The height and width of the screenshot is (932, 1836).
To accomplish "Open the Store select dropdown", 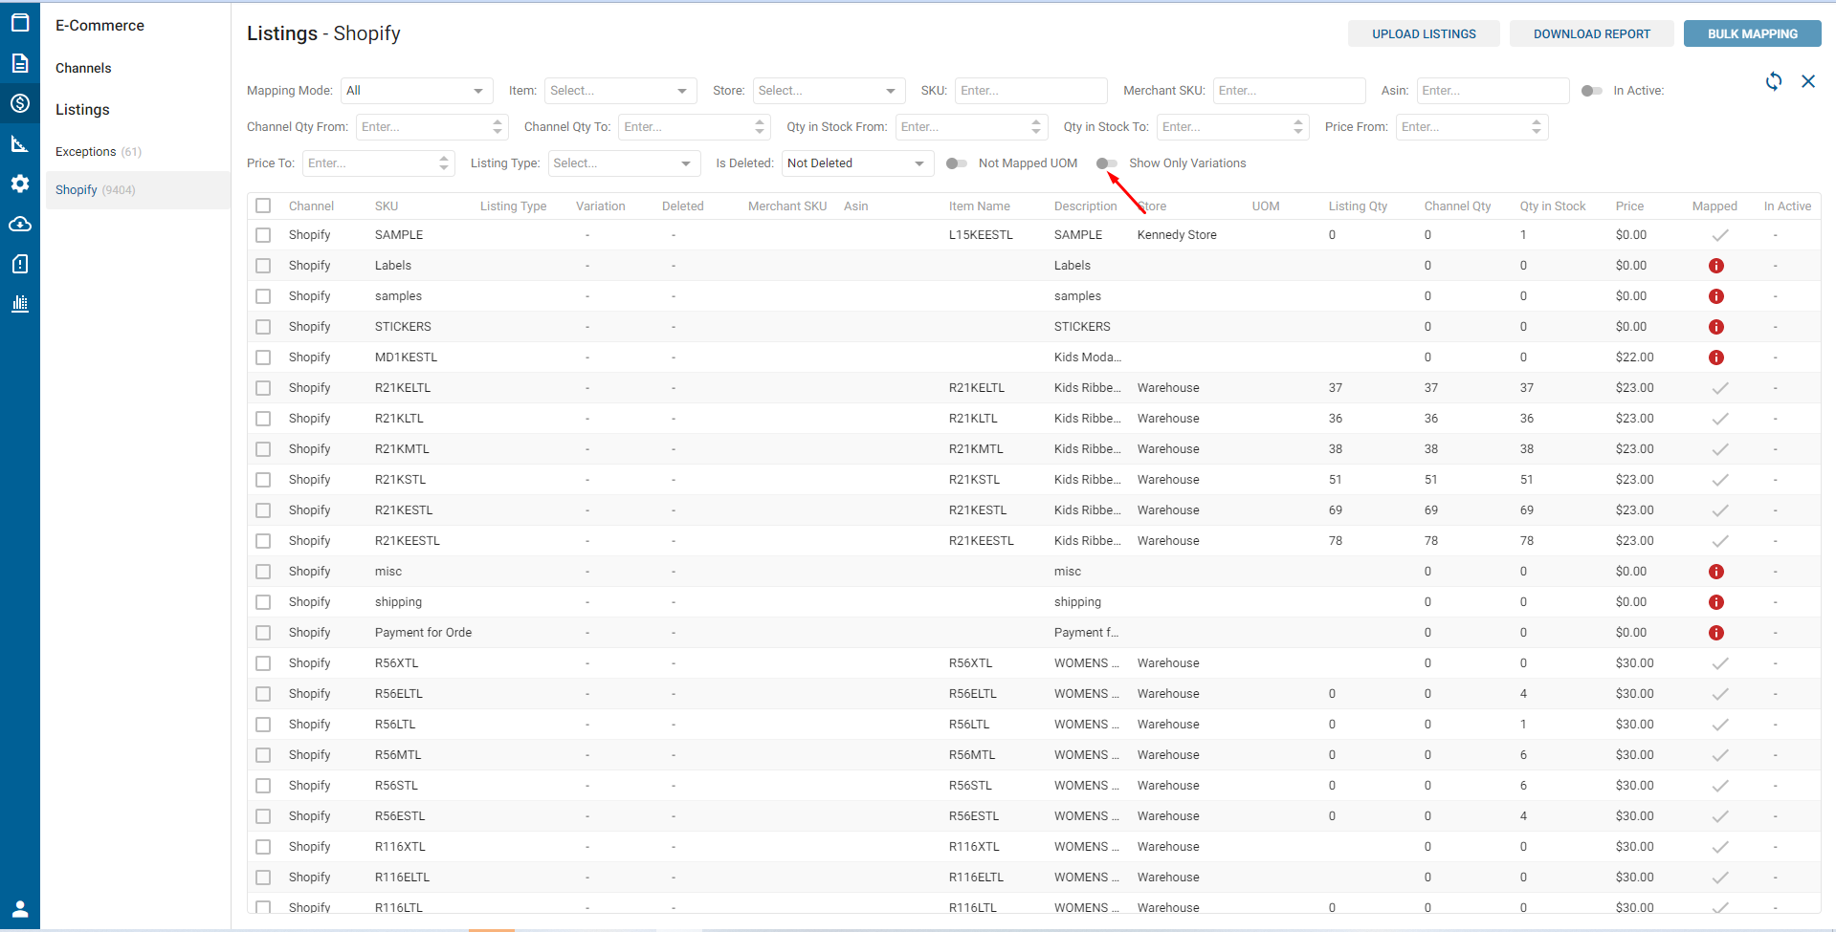I will [829, 91].
